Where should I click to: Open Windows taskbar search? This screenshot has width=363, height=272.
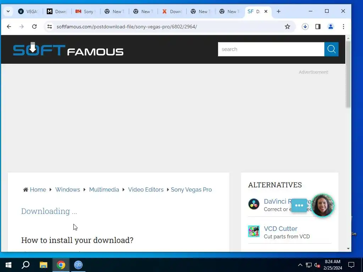[26, 265]
